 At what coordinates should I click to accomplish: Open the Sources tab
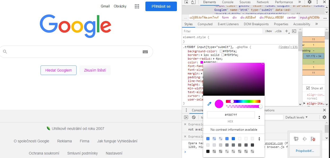point(245,2)
